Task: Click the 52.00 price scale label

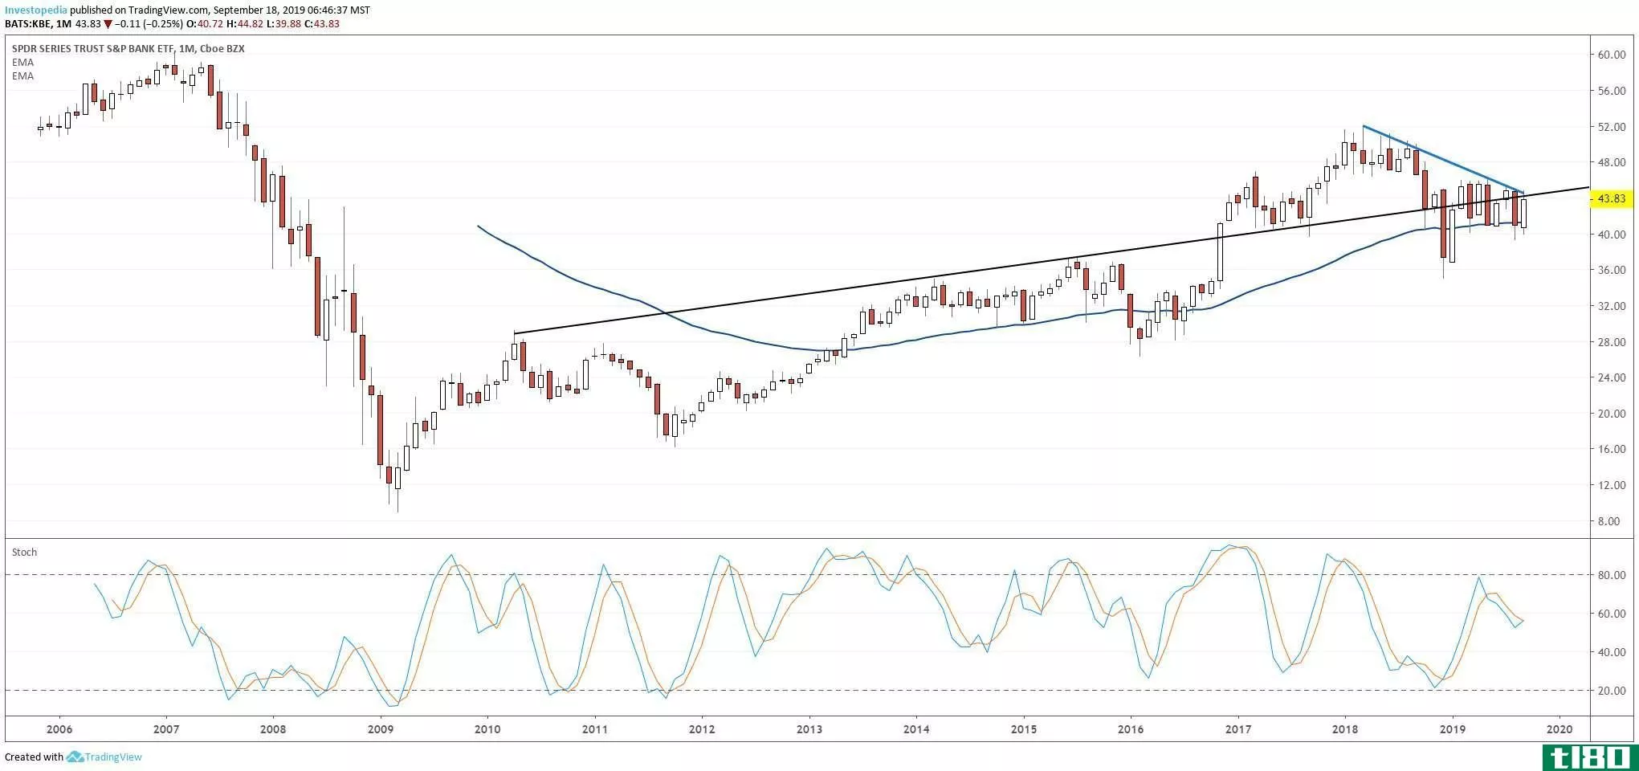Action: 1611,127
